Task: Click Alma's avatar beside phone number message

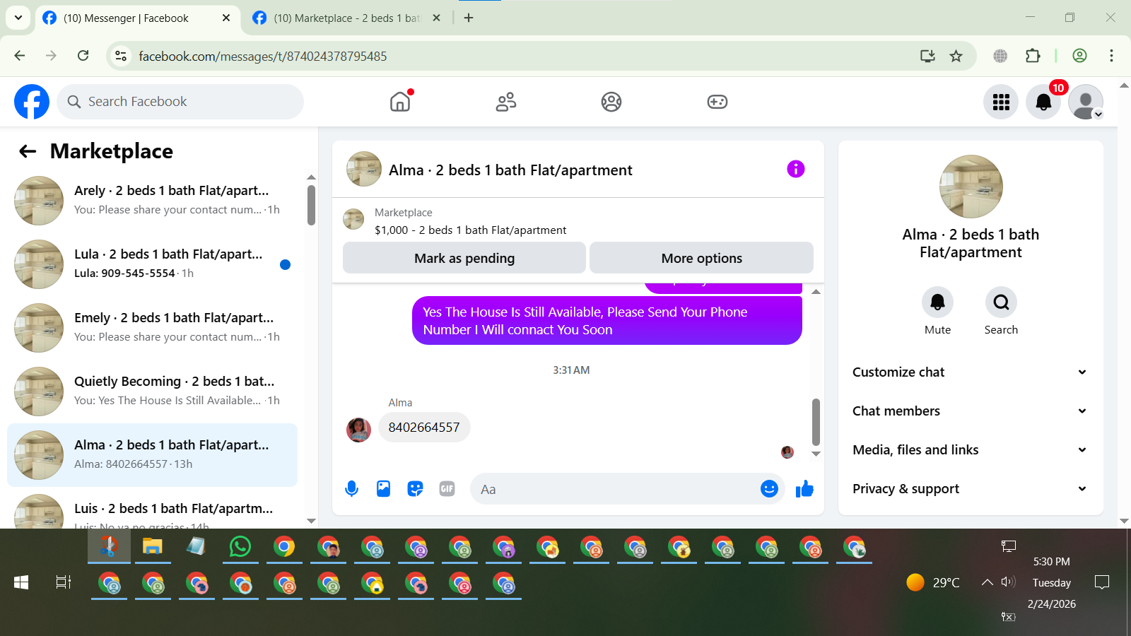Action: [x=358, y=429]
